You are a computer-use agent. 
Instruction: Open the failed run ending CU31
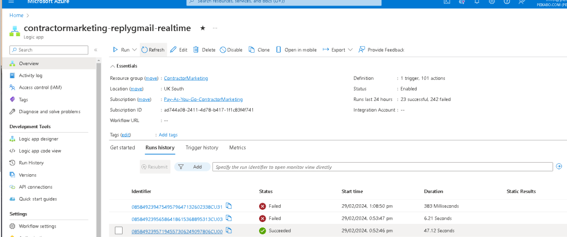coord(177,206)
